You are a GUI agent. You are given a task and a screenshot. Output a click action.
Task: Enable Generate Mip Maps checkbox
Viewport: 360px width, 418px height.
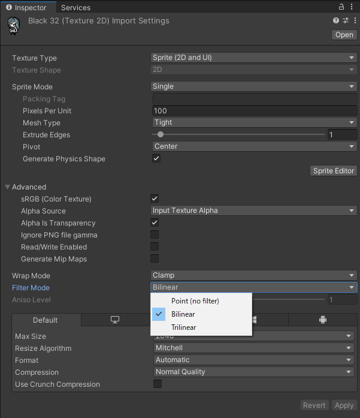click(155, 258)
